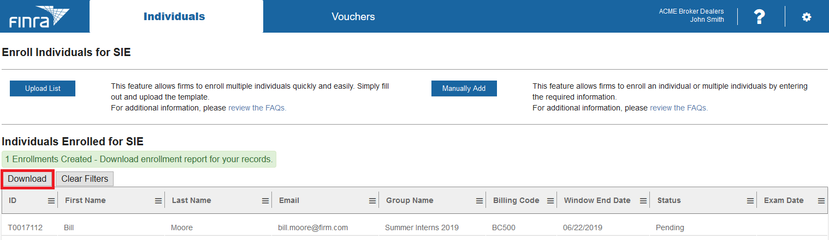Open the FAQs link under Upload List

click(x=257, y=108)
